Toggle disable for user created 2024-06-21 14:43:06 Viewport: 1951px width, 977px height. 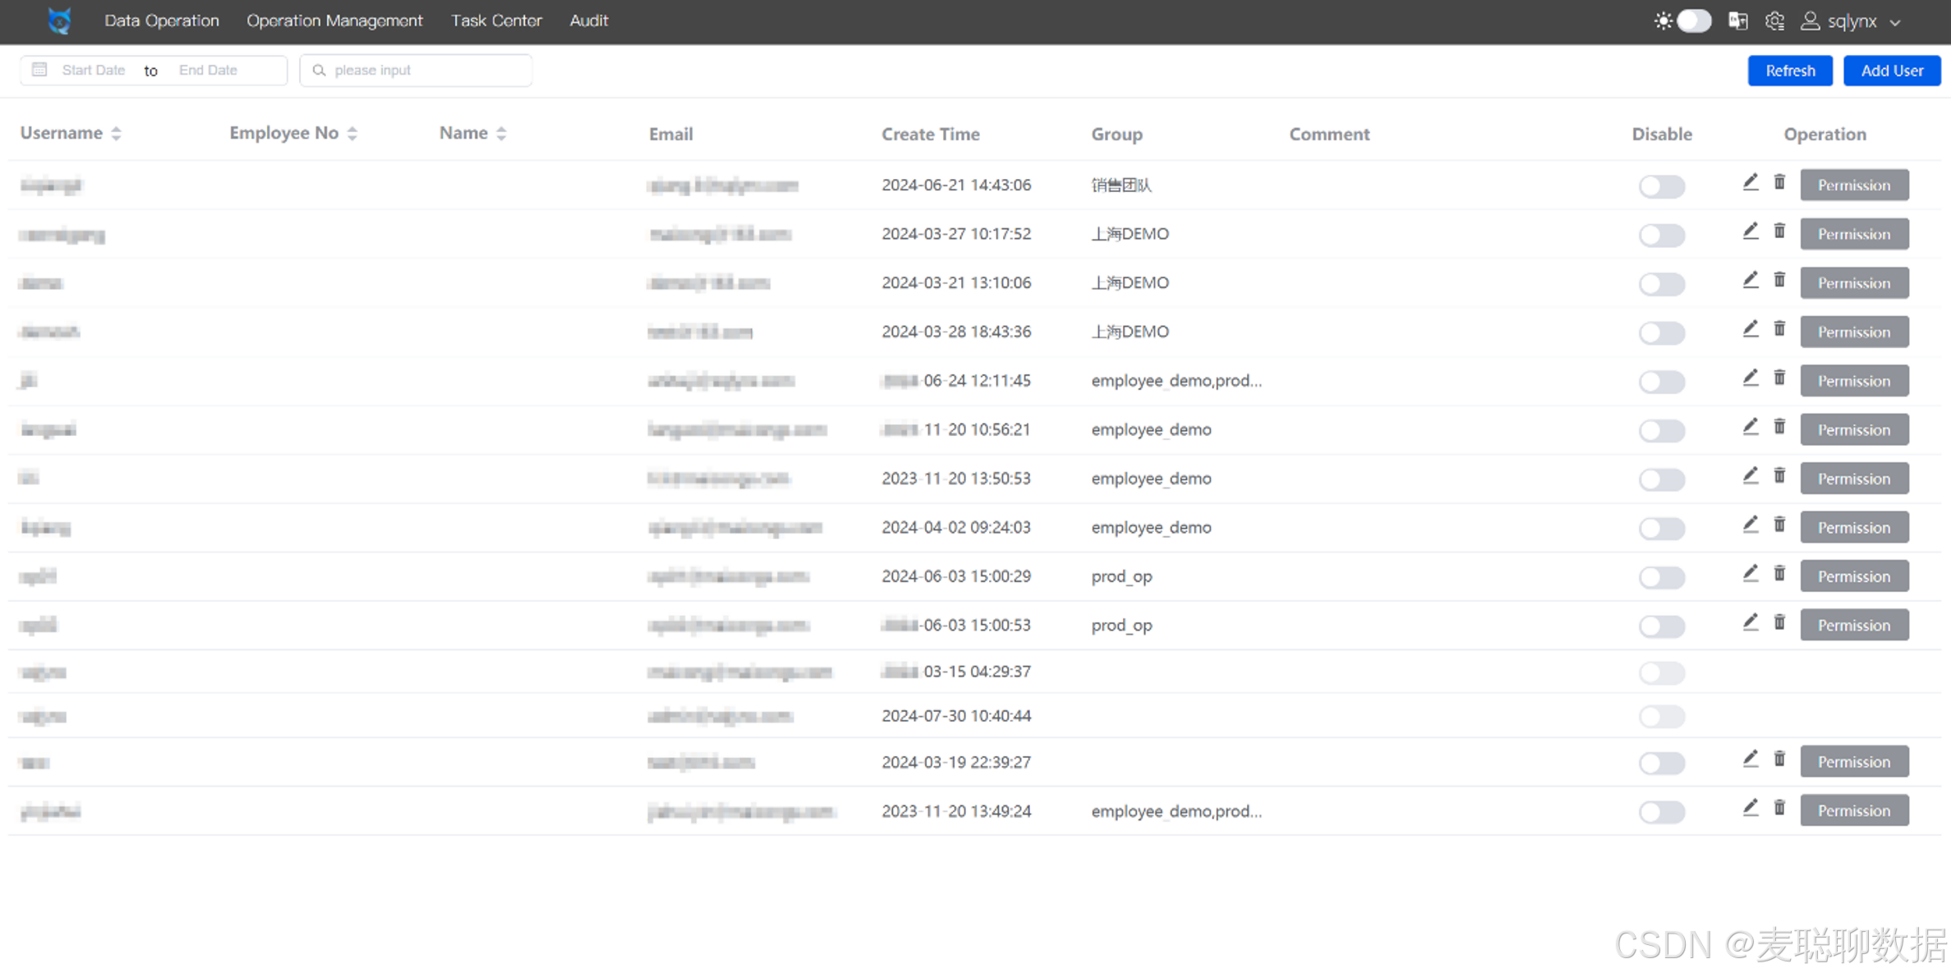(x=1661, y=186)
